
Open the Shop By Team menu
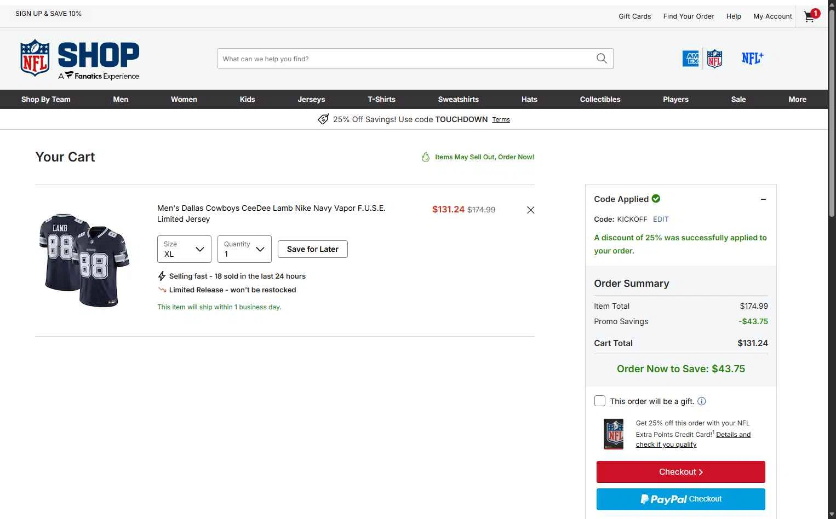click(46, 100)
